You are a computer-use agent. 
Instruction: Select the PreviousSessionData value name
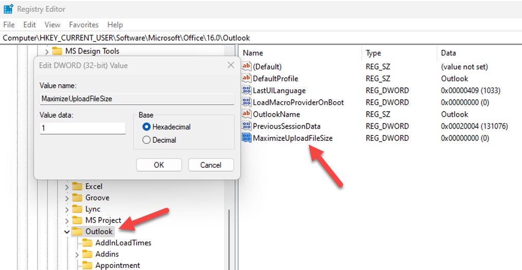(286, 126)
